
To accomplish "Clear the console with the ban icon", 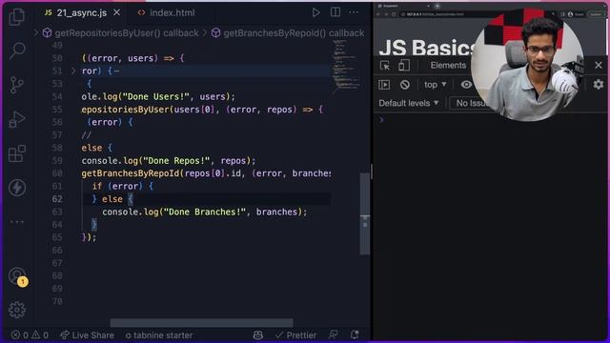I will 404,85.
